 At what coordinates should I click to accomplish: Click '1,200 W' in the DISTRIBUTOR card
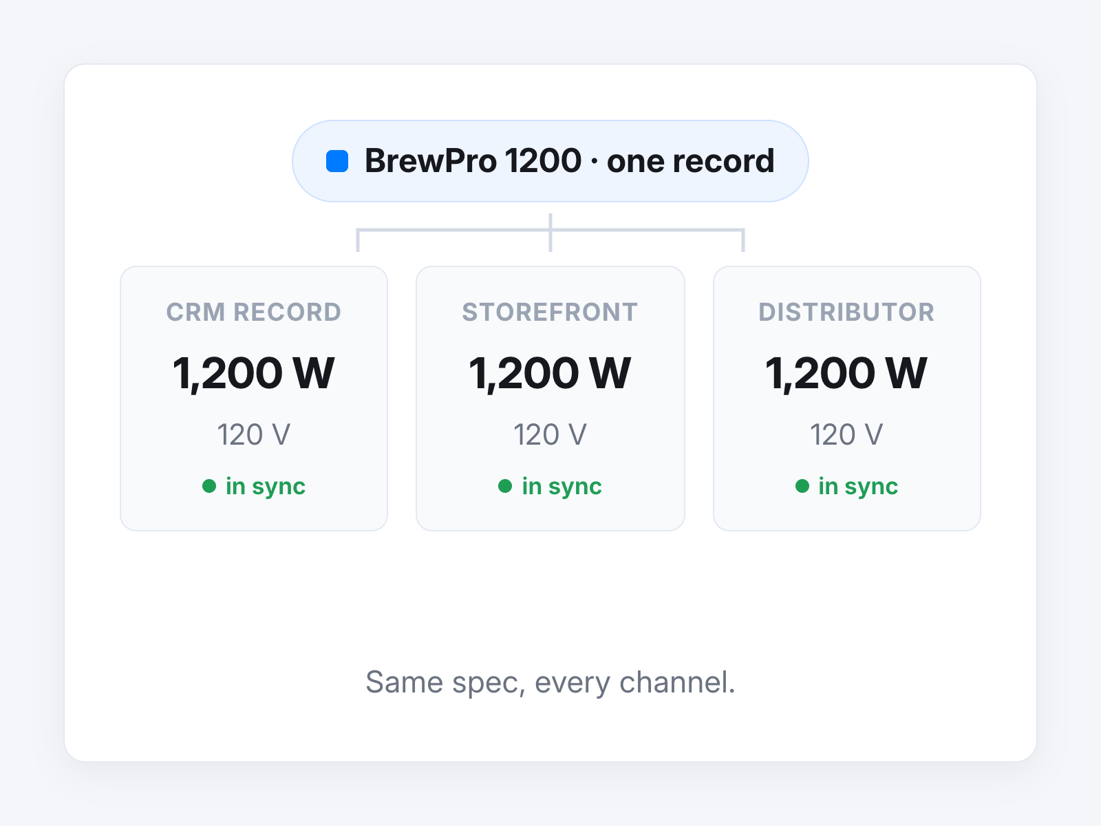tap(846, 374)
